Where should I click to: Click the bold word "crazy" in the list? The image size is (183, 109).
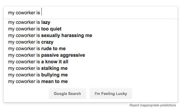click(x=47, y=42)
